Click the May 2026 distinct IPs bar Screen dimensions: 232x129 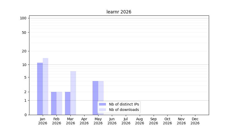point(95,98)
